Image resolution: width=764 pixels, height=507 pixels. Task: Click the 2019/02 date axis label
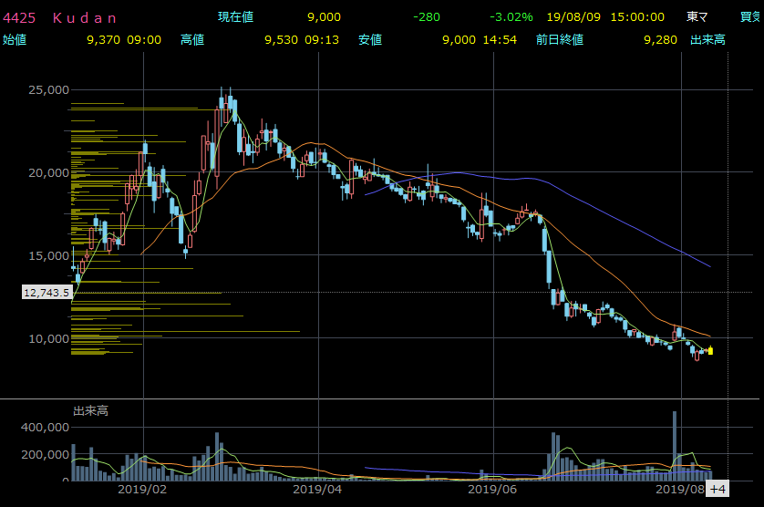pyautogui.click(x=144, y=490)
